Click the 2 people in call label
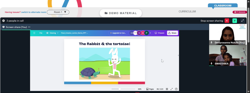The image size is (250, 93). 15,21
